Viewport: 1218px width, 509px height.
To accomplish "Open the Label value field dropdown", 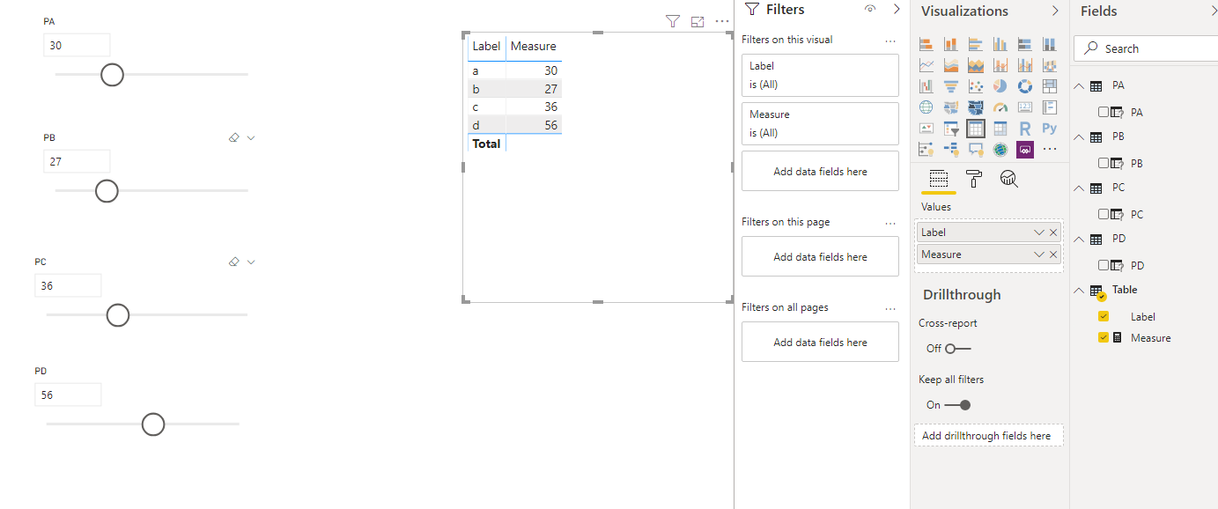I will click(x=1039, y=232).
